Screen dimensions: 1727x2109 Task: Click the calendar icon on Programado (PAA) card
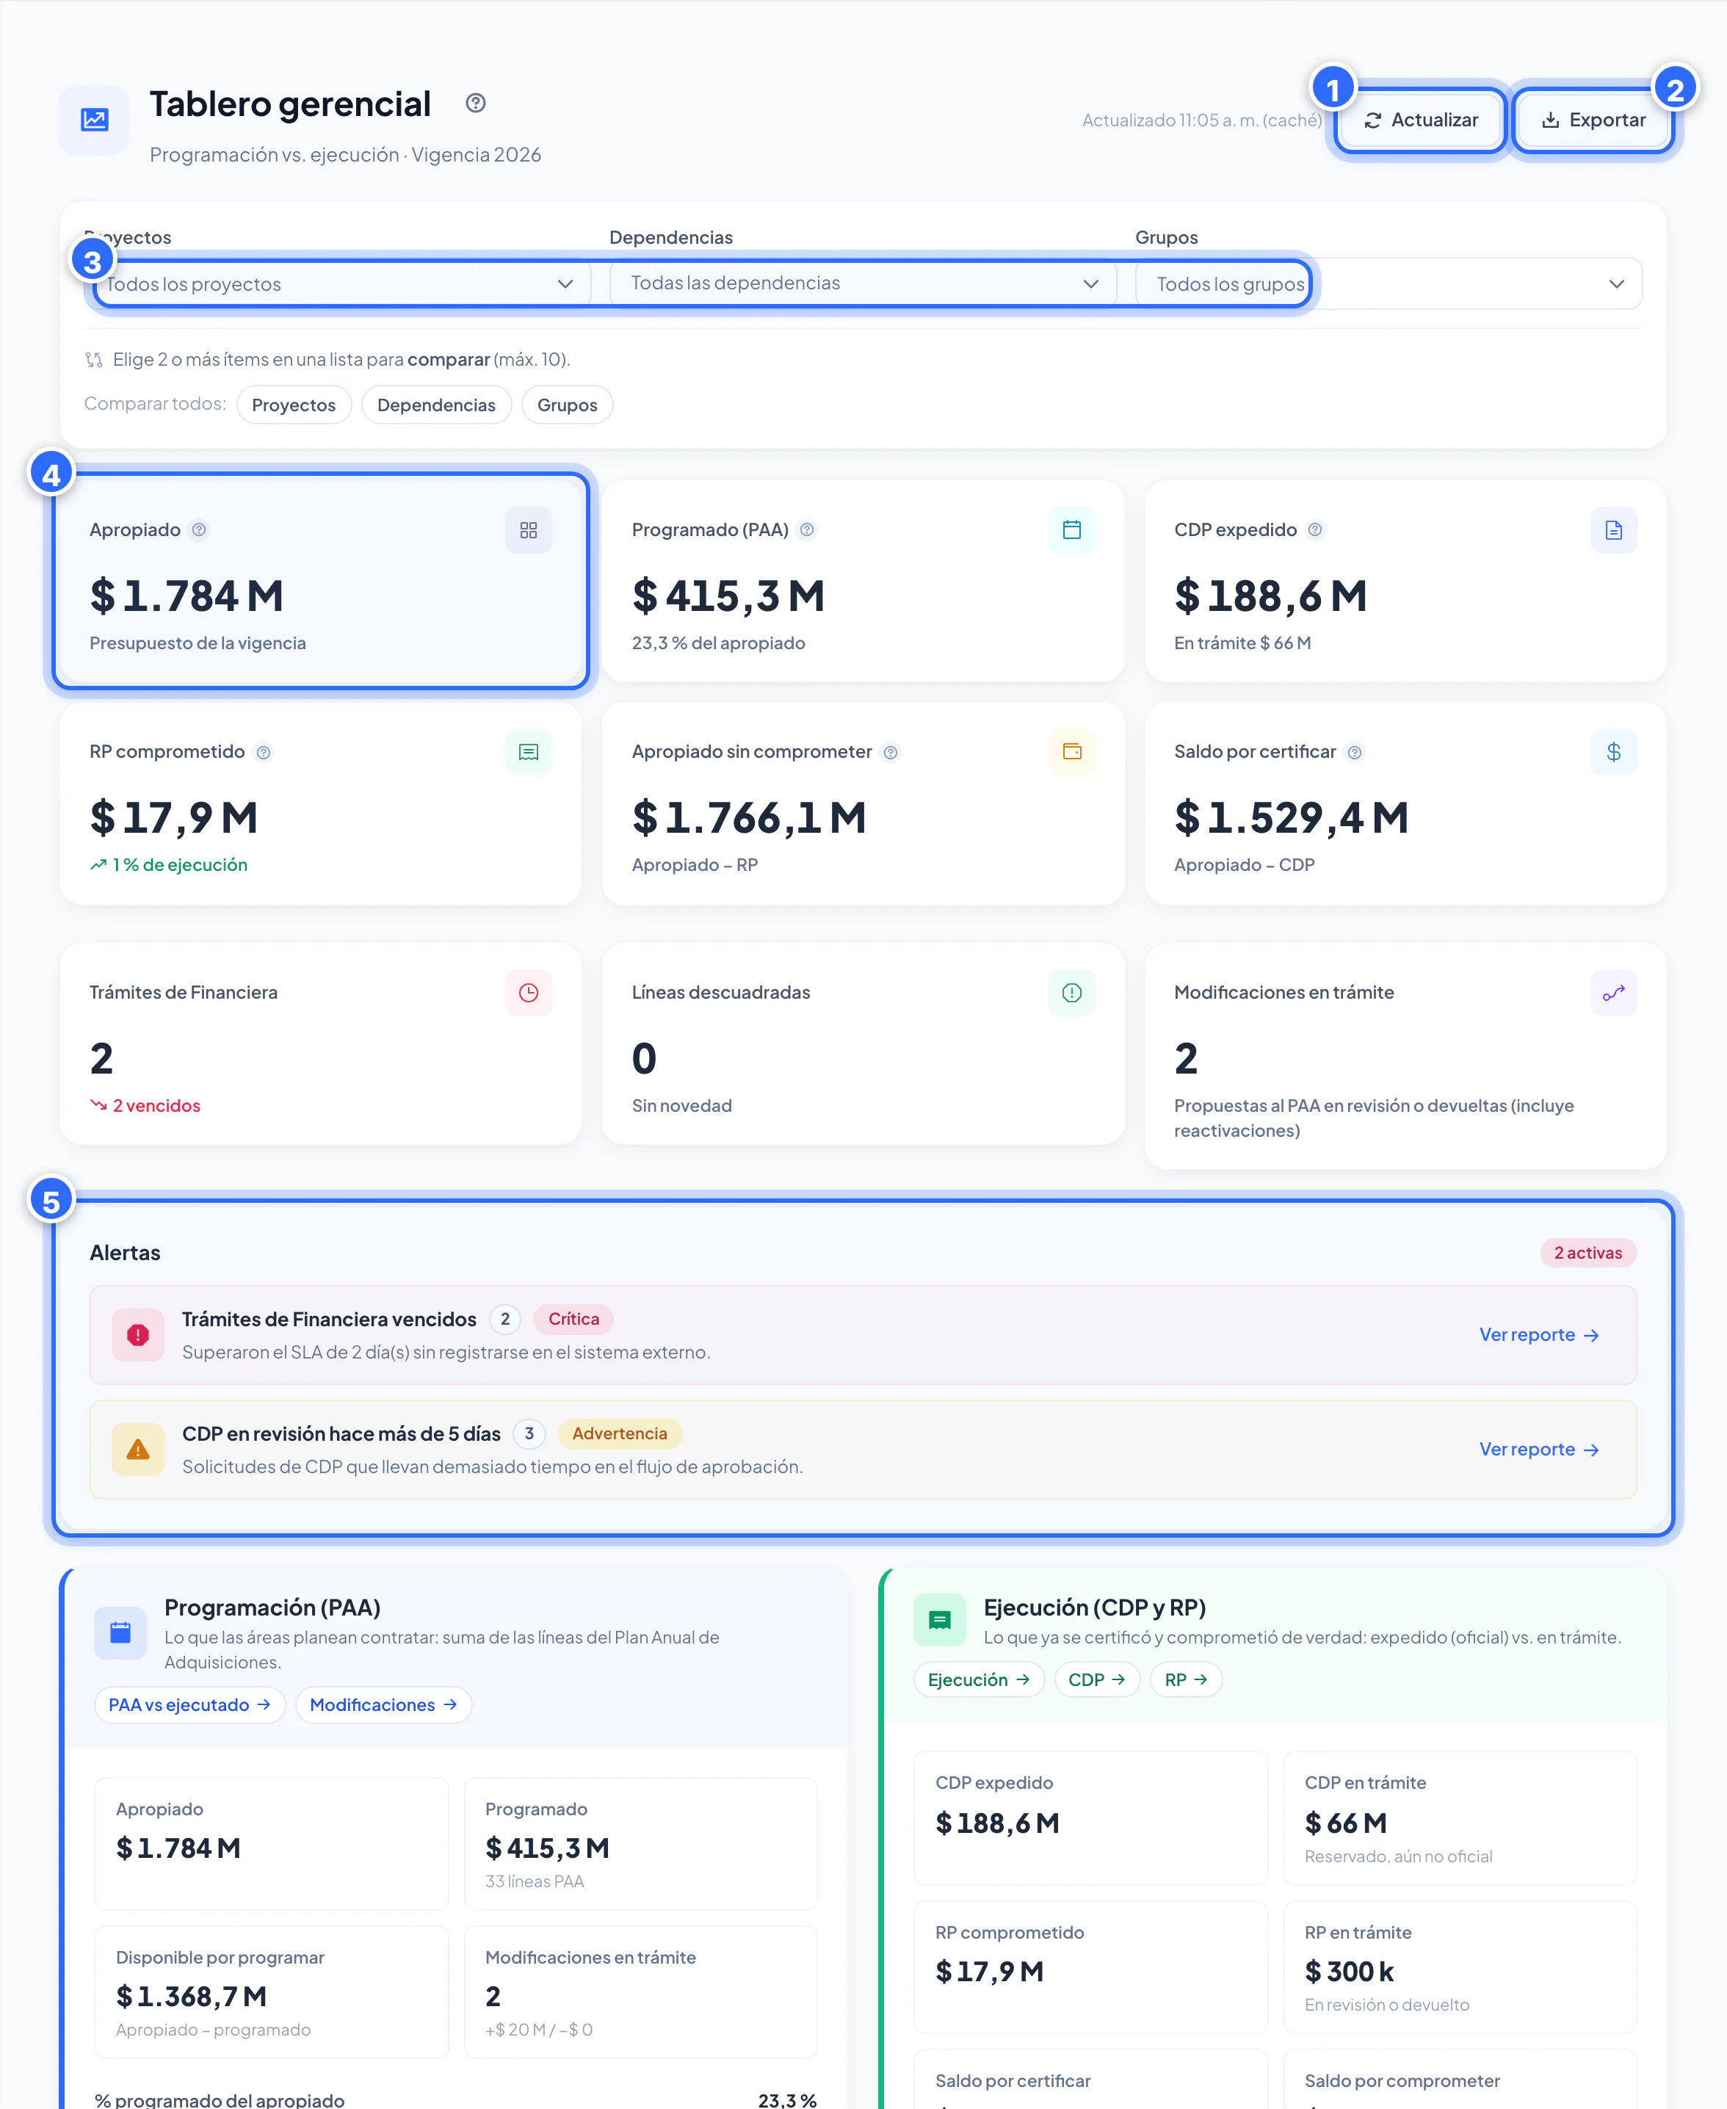1071,530
